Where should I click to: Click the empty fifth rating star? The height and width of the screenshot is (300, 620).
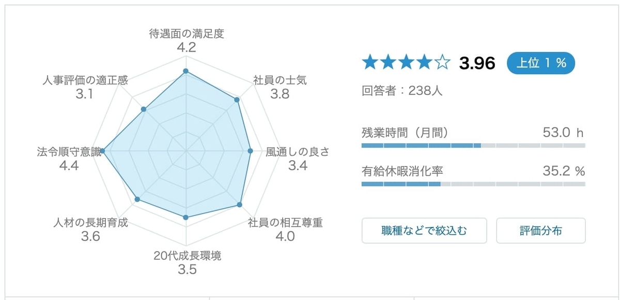(443, 63)
